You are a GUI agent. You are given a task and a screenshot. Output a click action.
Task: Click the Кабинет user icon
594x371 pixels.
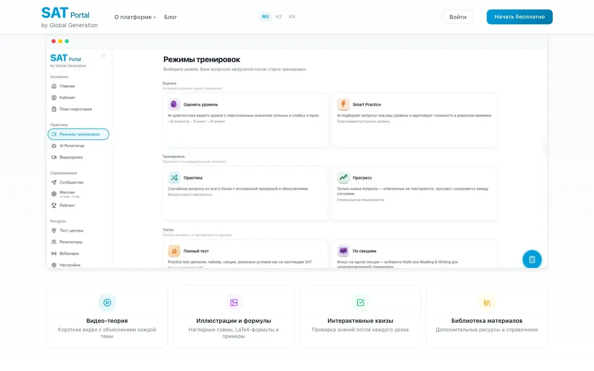(x=54, y=98)
